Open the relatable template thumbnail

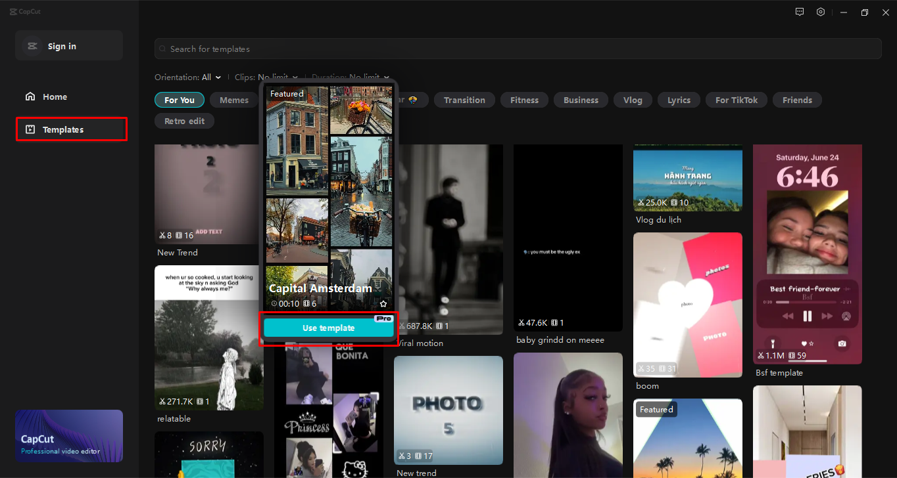tap(208, 338)
